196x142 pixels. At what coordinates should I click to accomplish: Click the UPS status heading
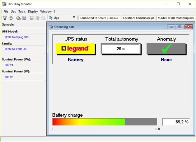click(x=76, y=39)
